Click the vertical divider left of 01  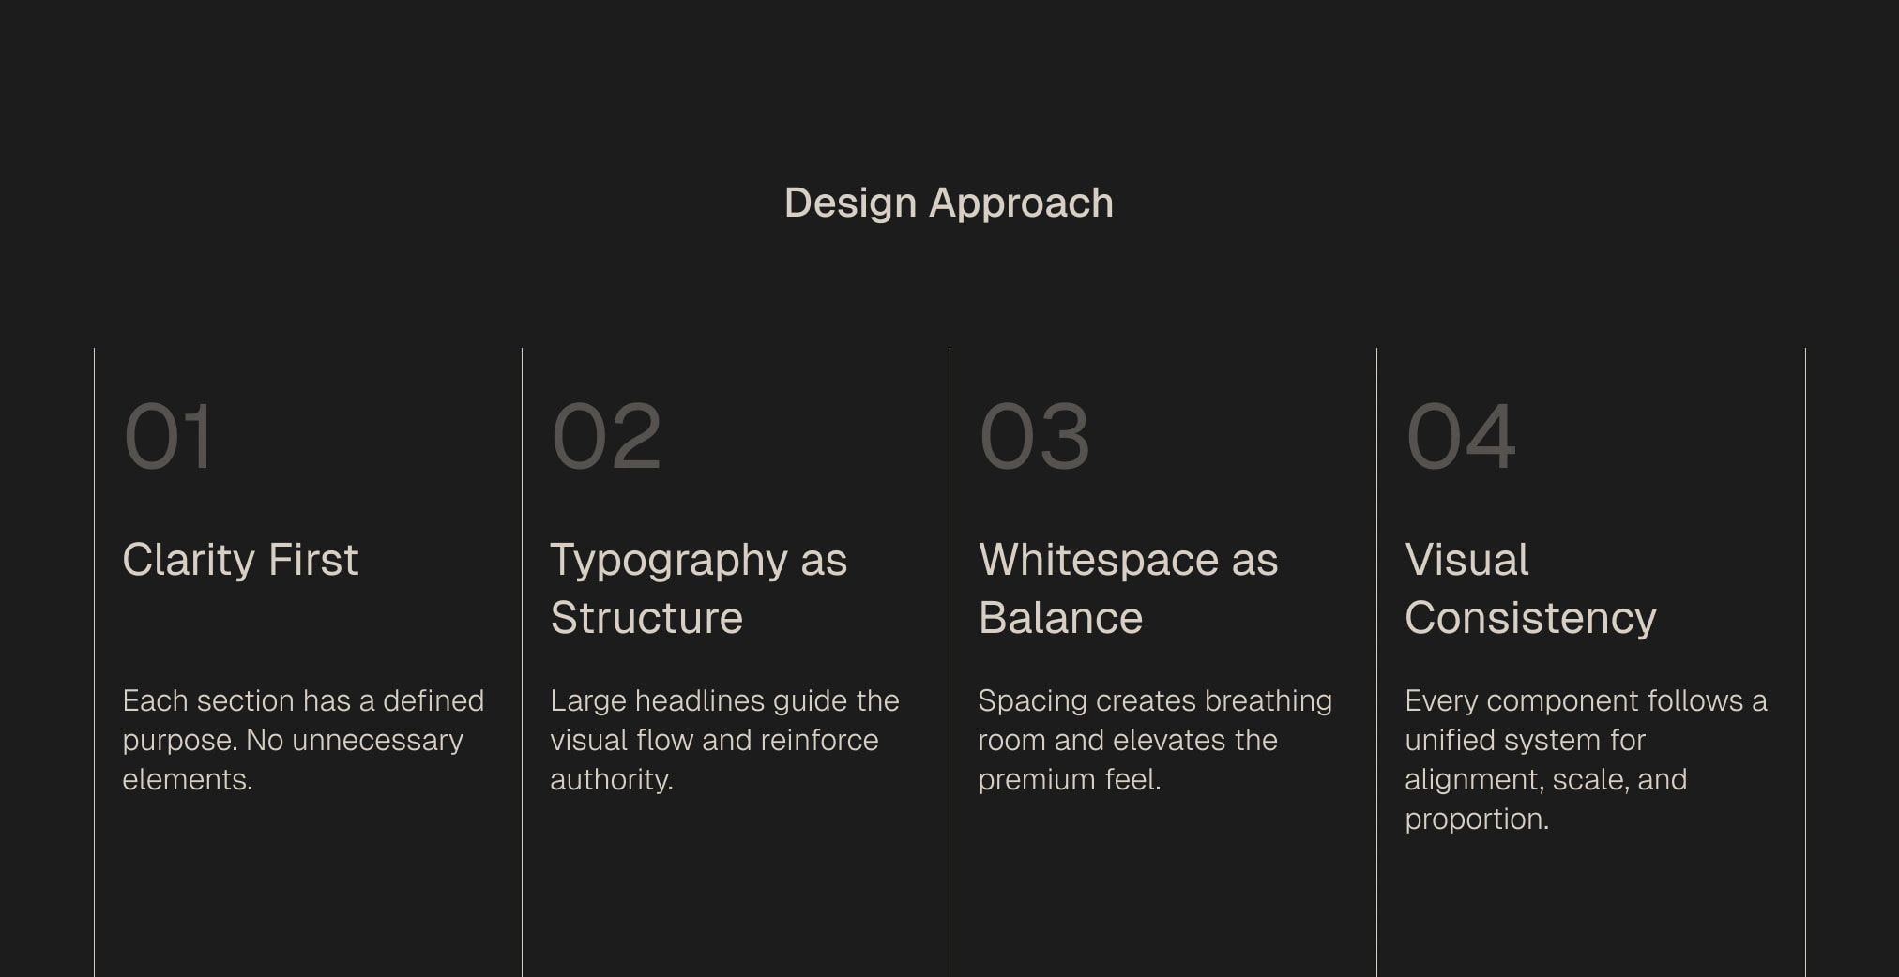pos(95,656)
